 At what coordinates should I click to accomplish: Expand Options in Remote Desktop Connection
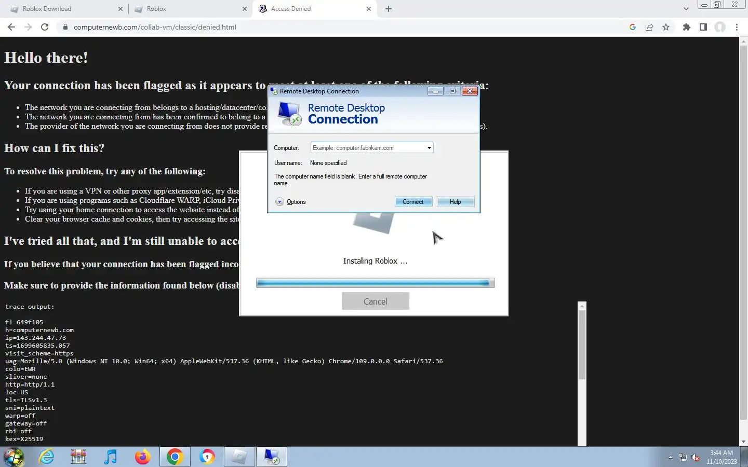pyautogui.click(x=291, y=202)
